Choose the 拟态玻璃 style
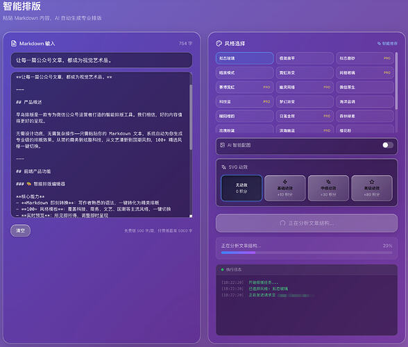This screenshot has height=347, width=408. click(x=244, y=58)
